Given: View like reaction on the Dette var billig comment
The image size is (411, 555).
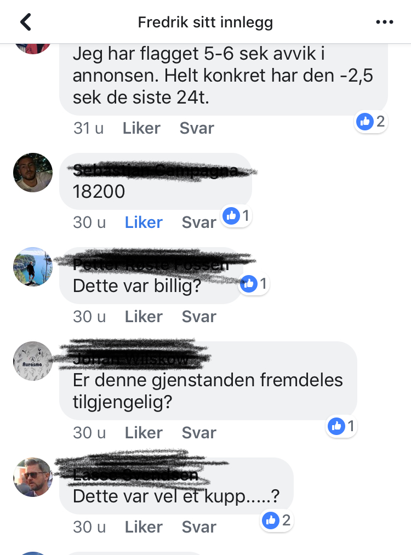Looking at the screenshot, I should click(x=254, y=283).
